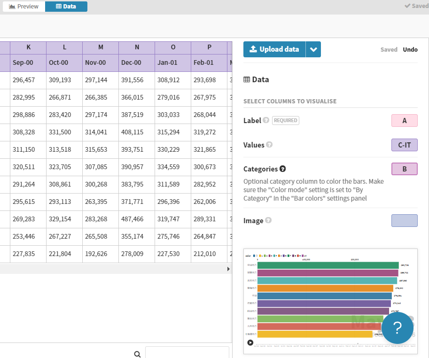Switch to the Preview tab
Viewport: 429px width, 358px height.
(x=24, y=6)
